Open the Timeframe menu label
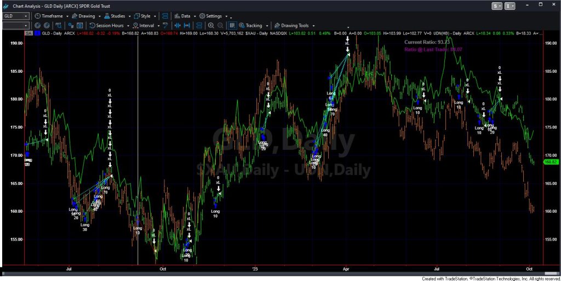This screenshot has width=561, height=281. click(52, 16)
